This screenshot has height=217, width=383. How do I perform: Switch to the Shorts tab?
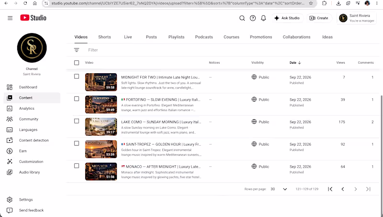click(x=104, y=37)
